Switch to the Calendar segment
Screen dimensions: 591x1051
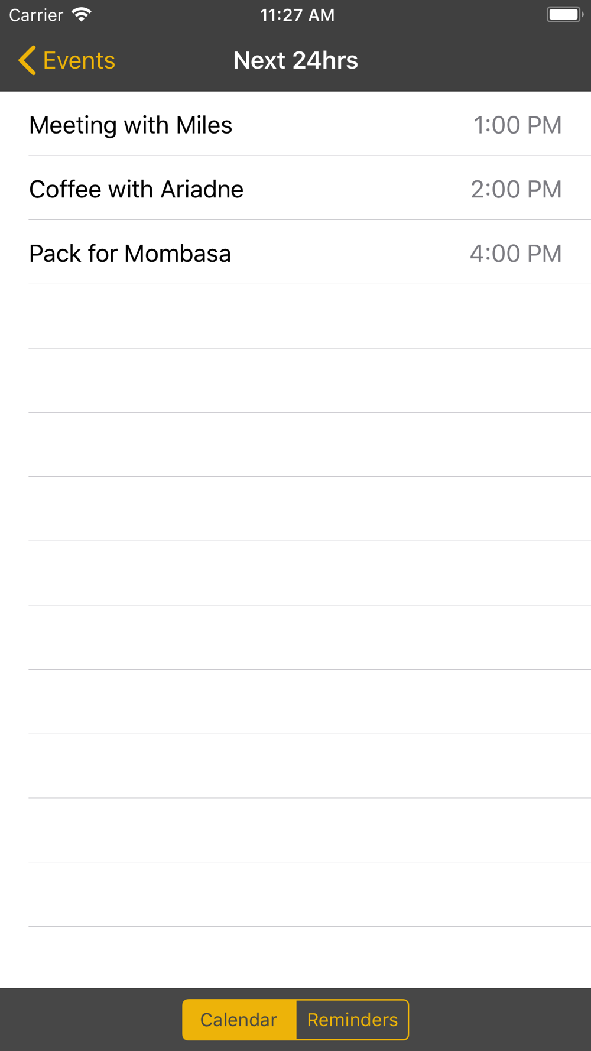tap(239, 1020)
